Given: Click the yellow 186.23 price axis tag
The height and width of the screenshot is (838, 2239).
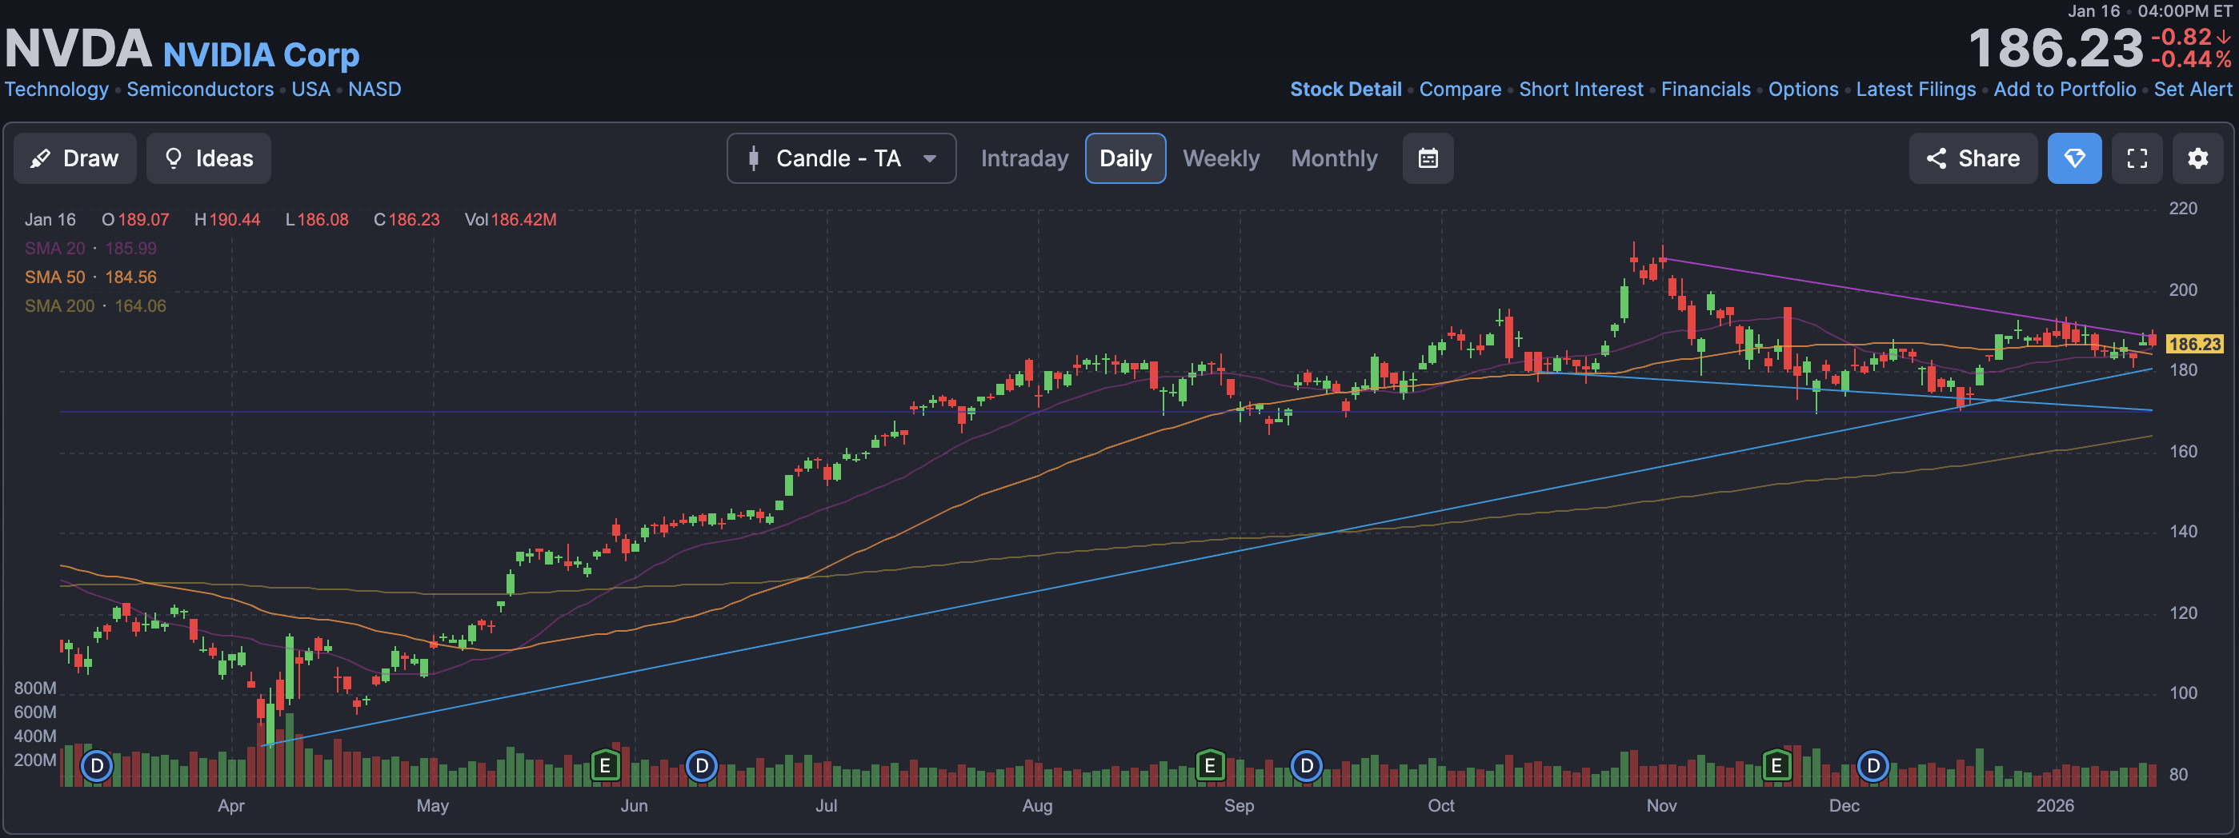Looking at the screenshot, I should point(2195,344).
